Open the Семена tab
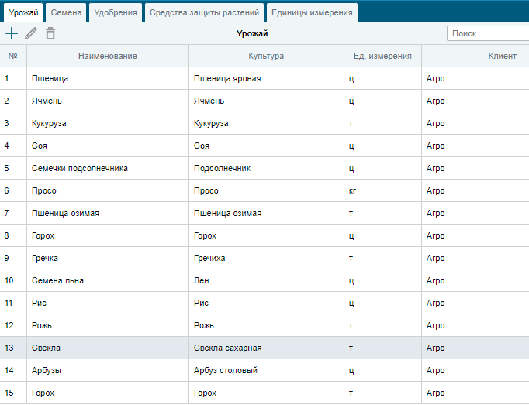The height and width of the screenshot is (405, 529). 66,12
